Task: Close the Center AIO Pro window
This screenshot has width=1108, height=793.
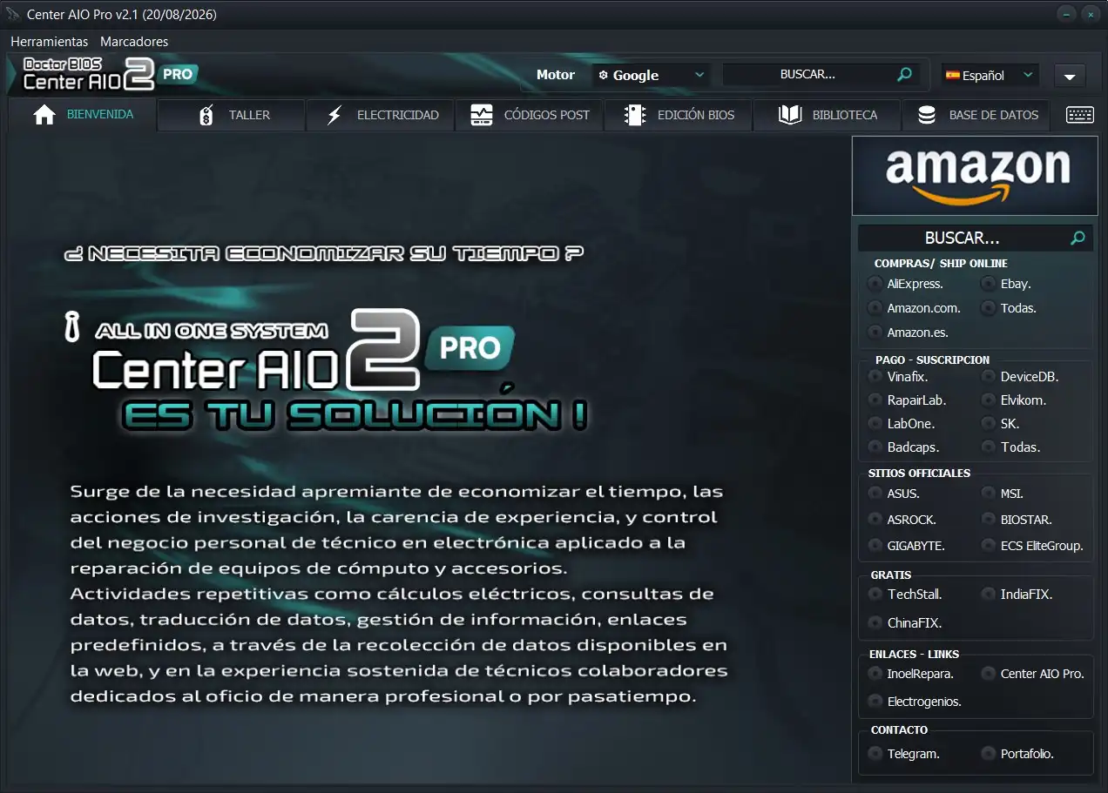Action: (1090, 14)
